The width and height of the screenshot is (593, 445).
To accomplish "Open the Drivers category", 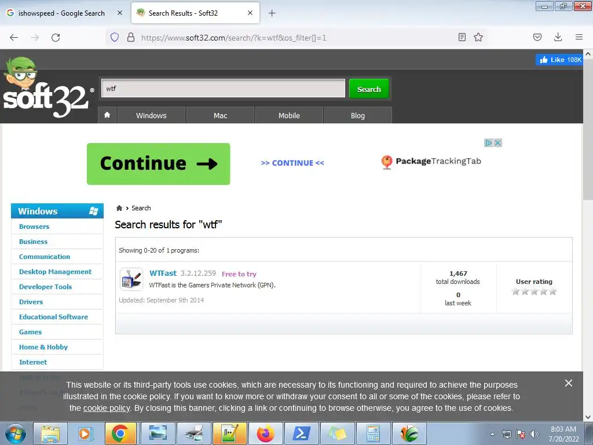I will [x=31, y=302].
